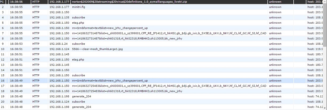
Task: Click host 119.9 cell in row 10
Action: pyautogui.click(x=315, y=49)
